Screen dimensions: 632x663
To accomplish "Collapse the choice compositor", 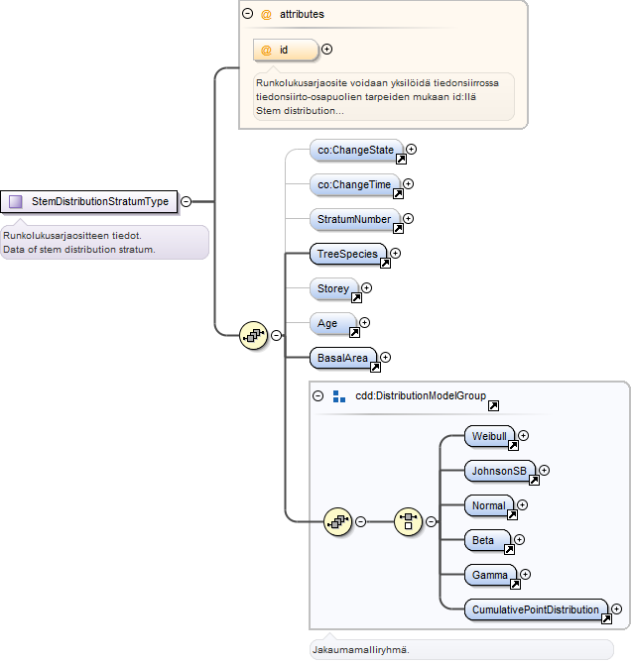I will point(431,521).
